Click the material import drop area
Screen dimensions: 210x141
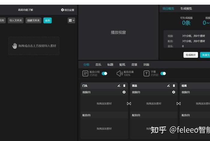point(34,46)
